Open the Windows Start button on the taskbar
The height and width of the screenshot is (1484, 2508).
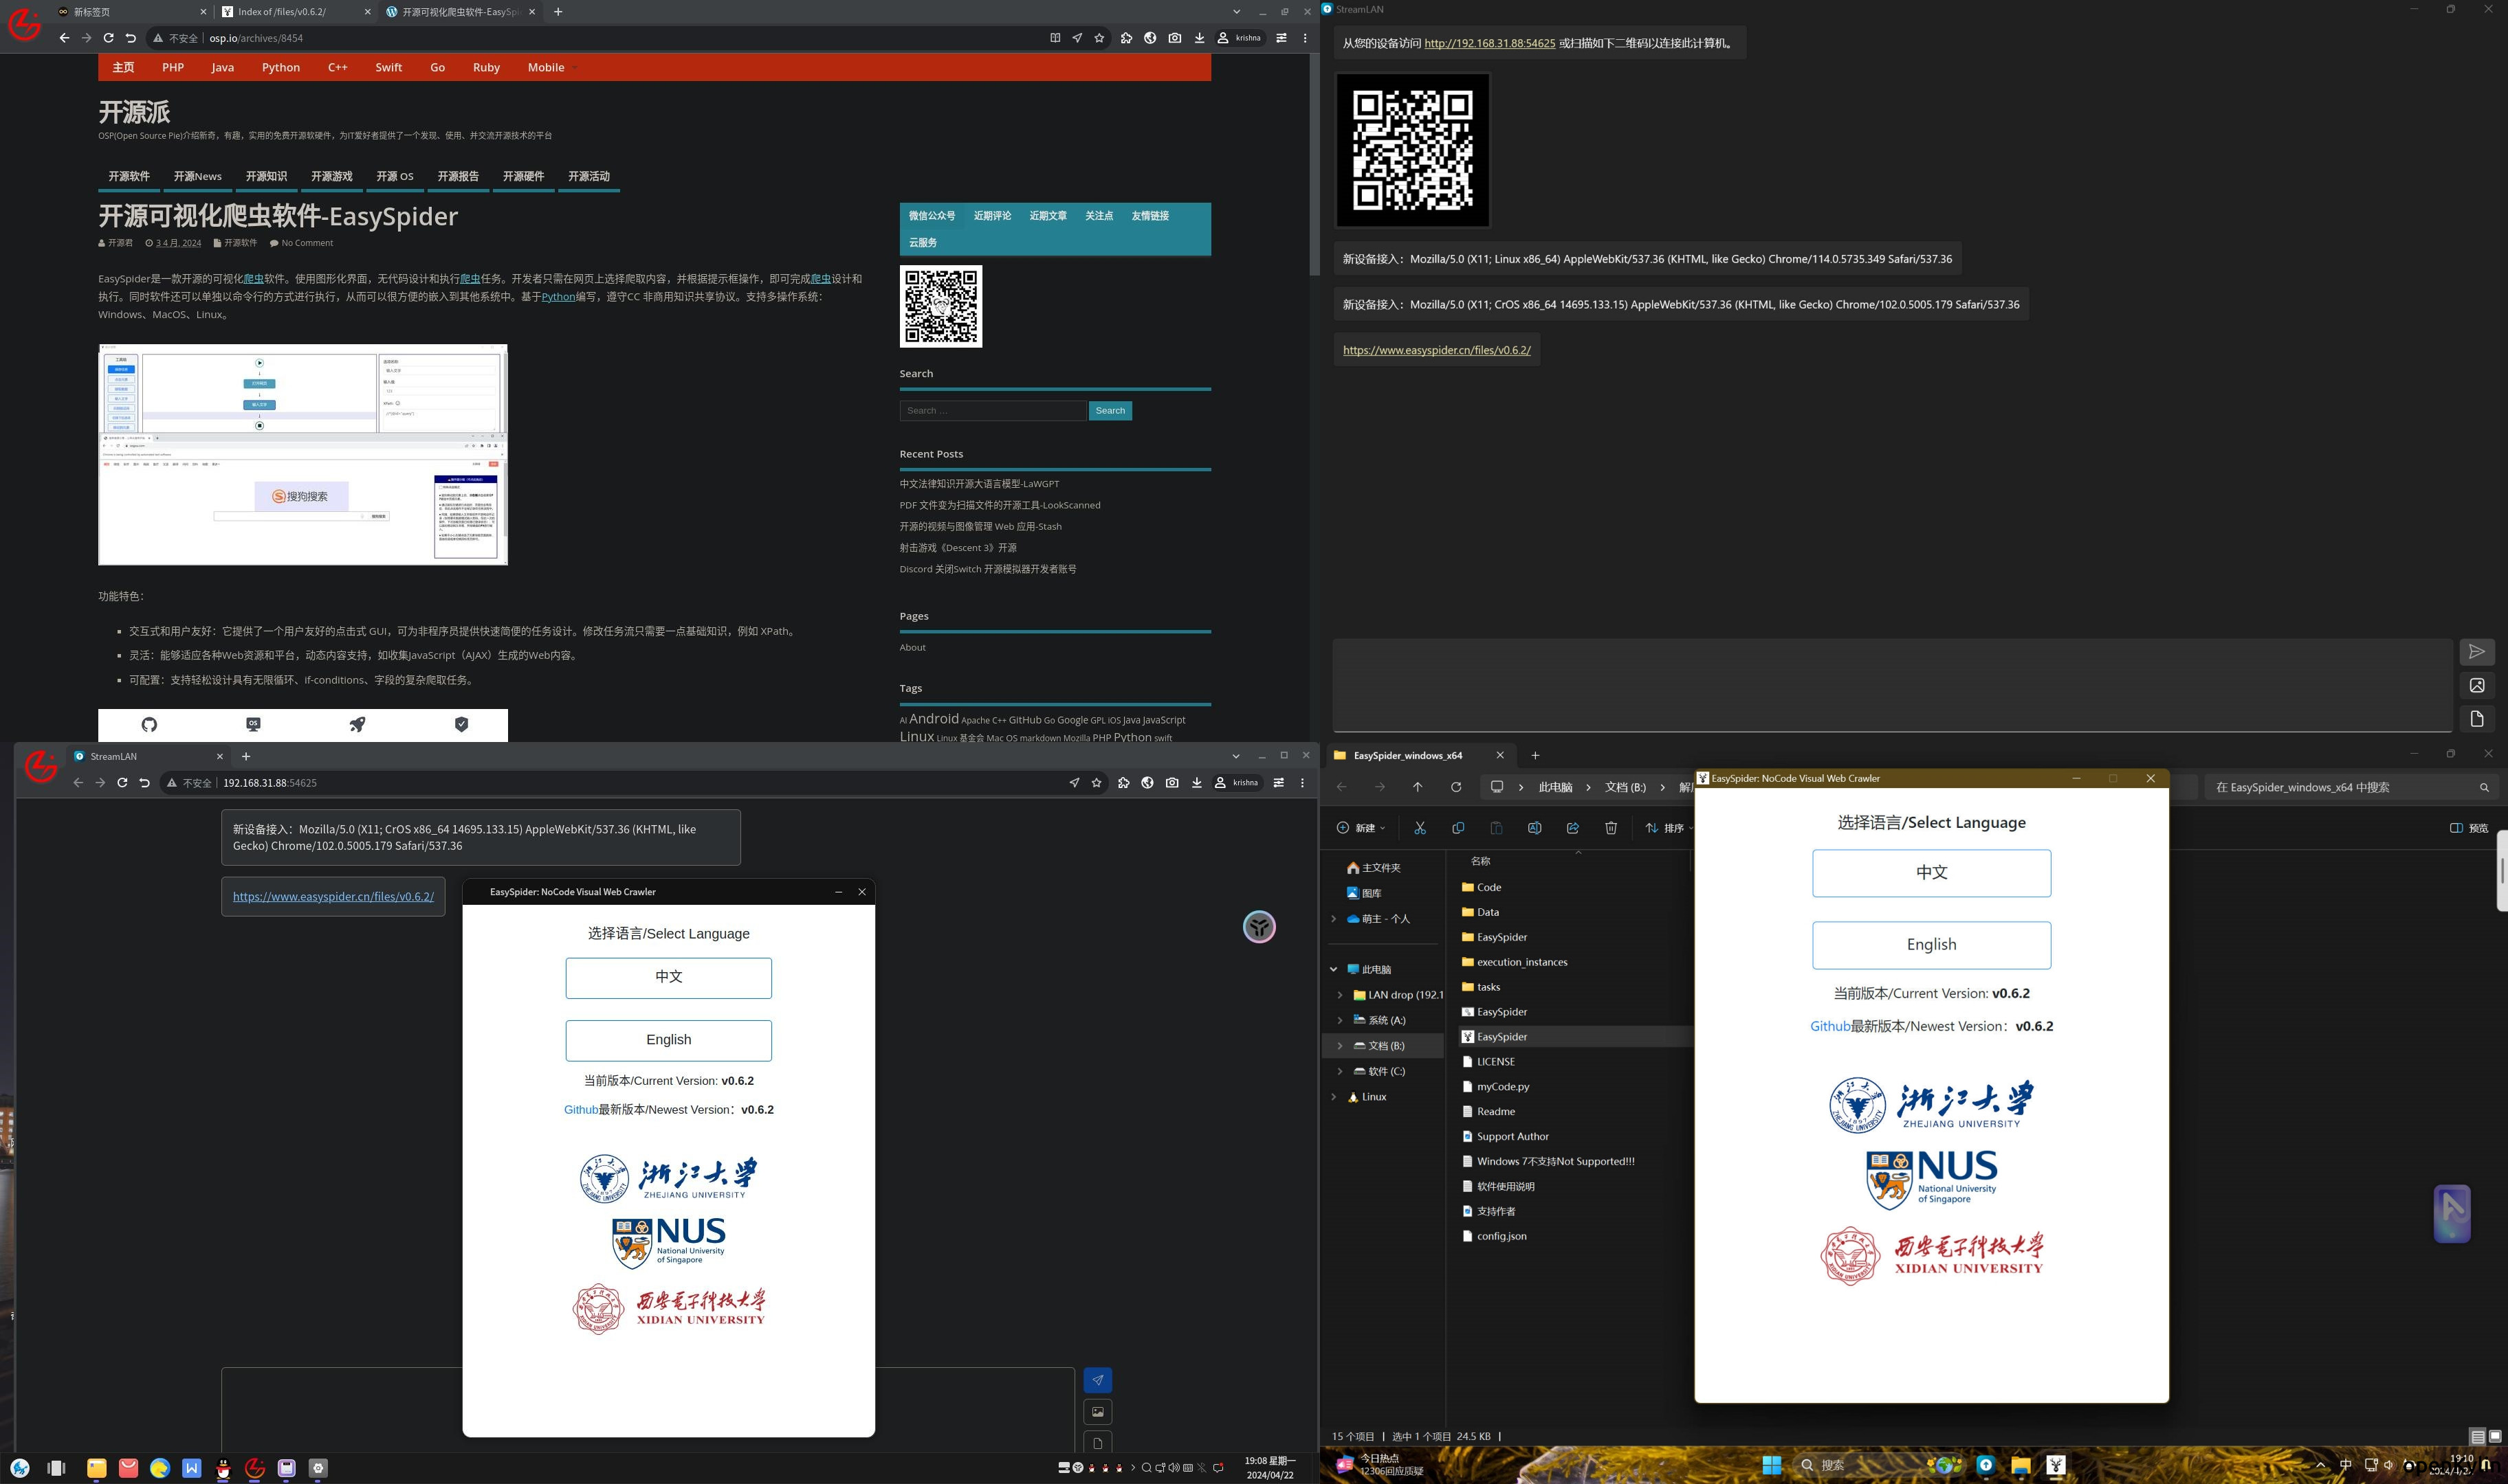1772,1465
